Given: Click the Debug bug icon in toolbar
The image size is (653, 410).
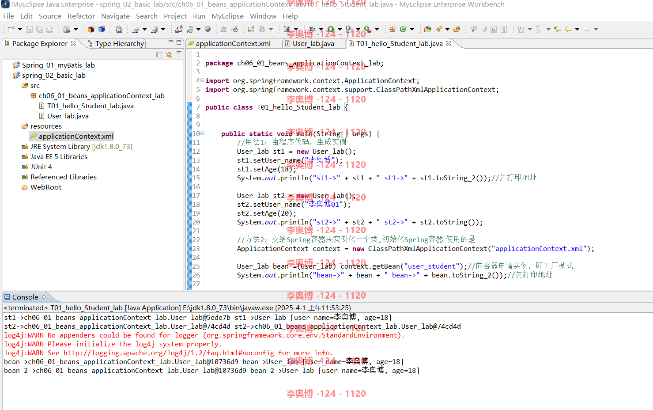Looking at the screenshot, I should pyautogui.click(x=312, y=29).
